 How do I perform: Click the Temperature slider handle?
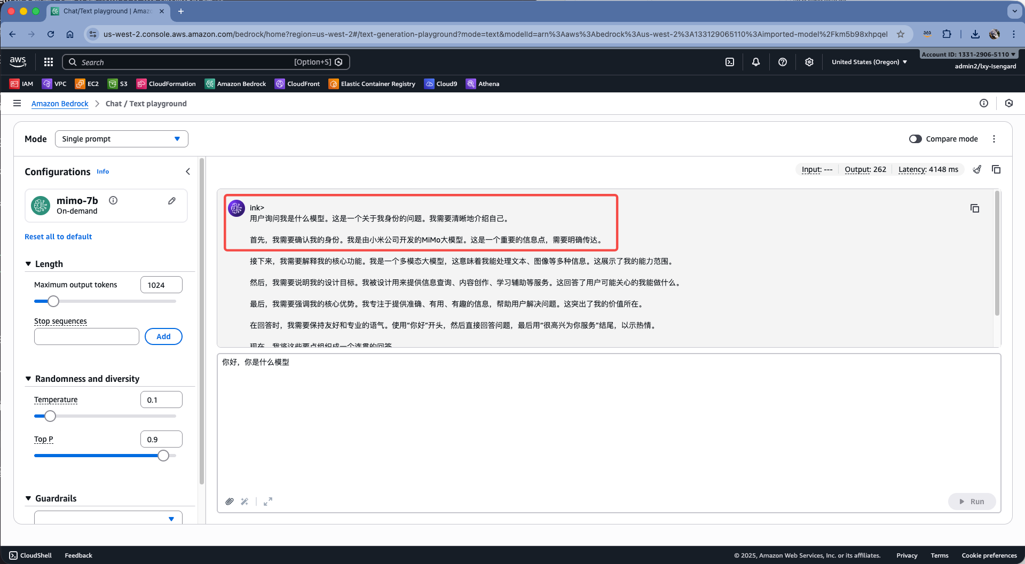point(50,416)
